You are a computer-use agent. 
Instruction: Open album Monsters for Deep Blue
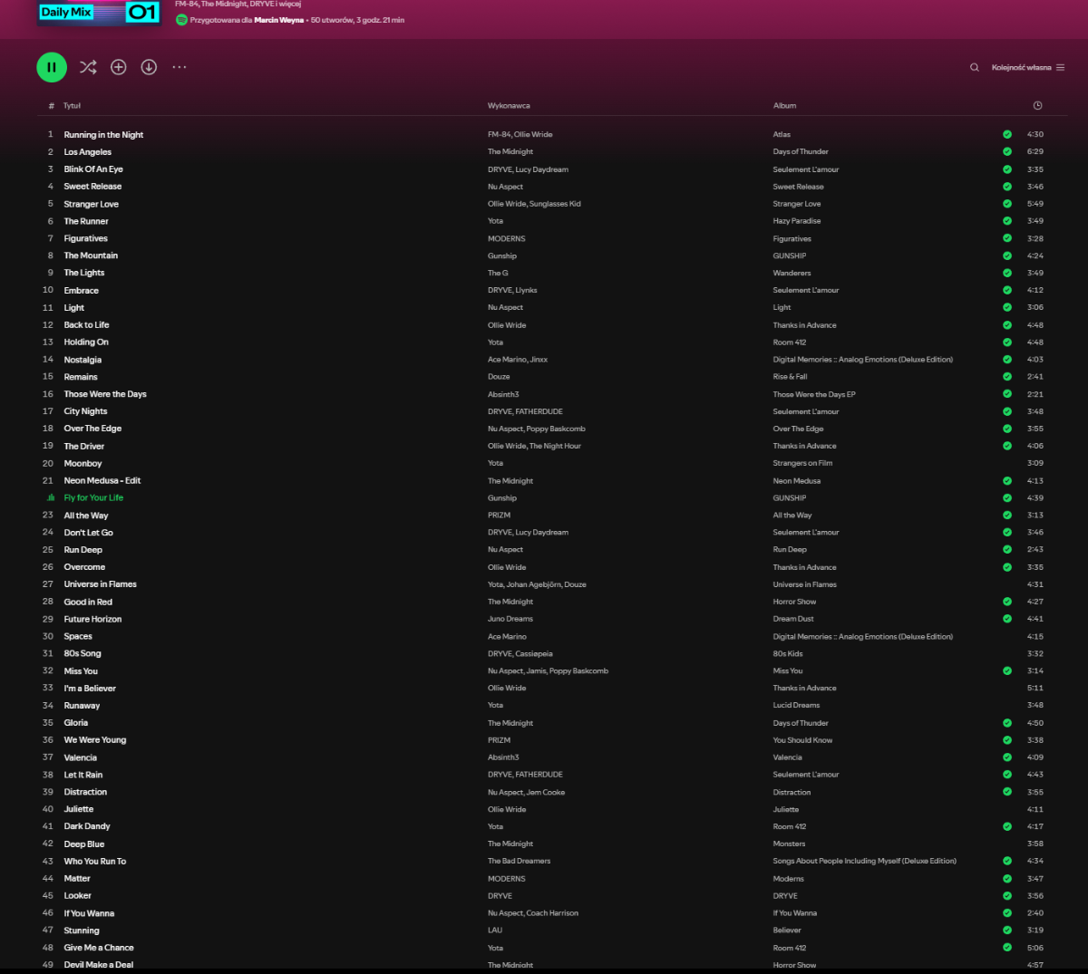click(789, 844)
